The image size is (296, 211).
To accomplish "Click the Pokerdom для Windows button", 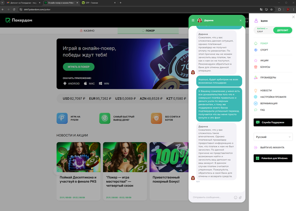I will 273,158.
